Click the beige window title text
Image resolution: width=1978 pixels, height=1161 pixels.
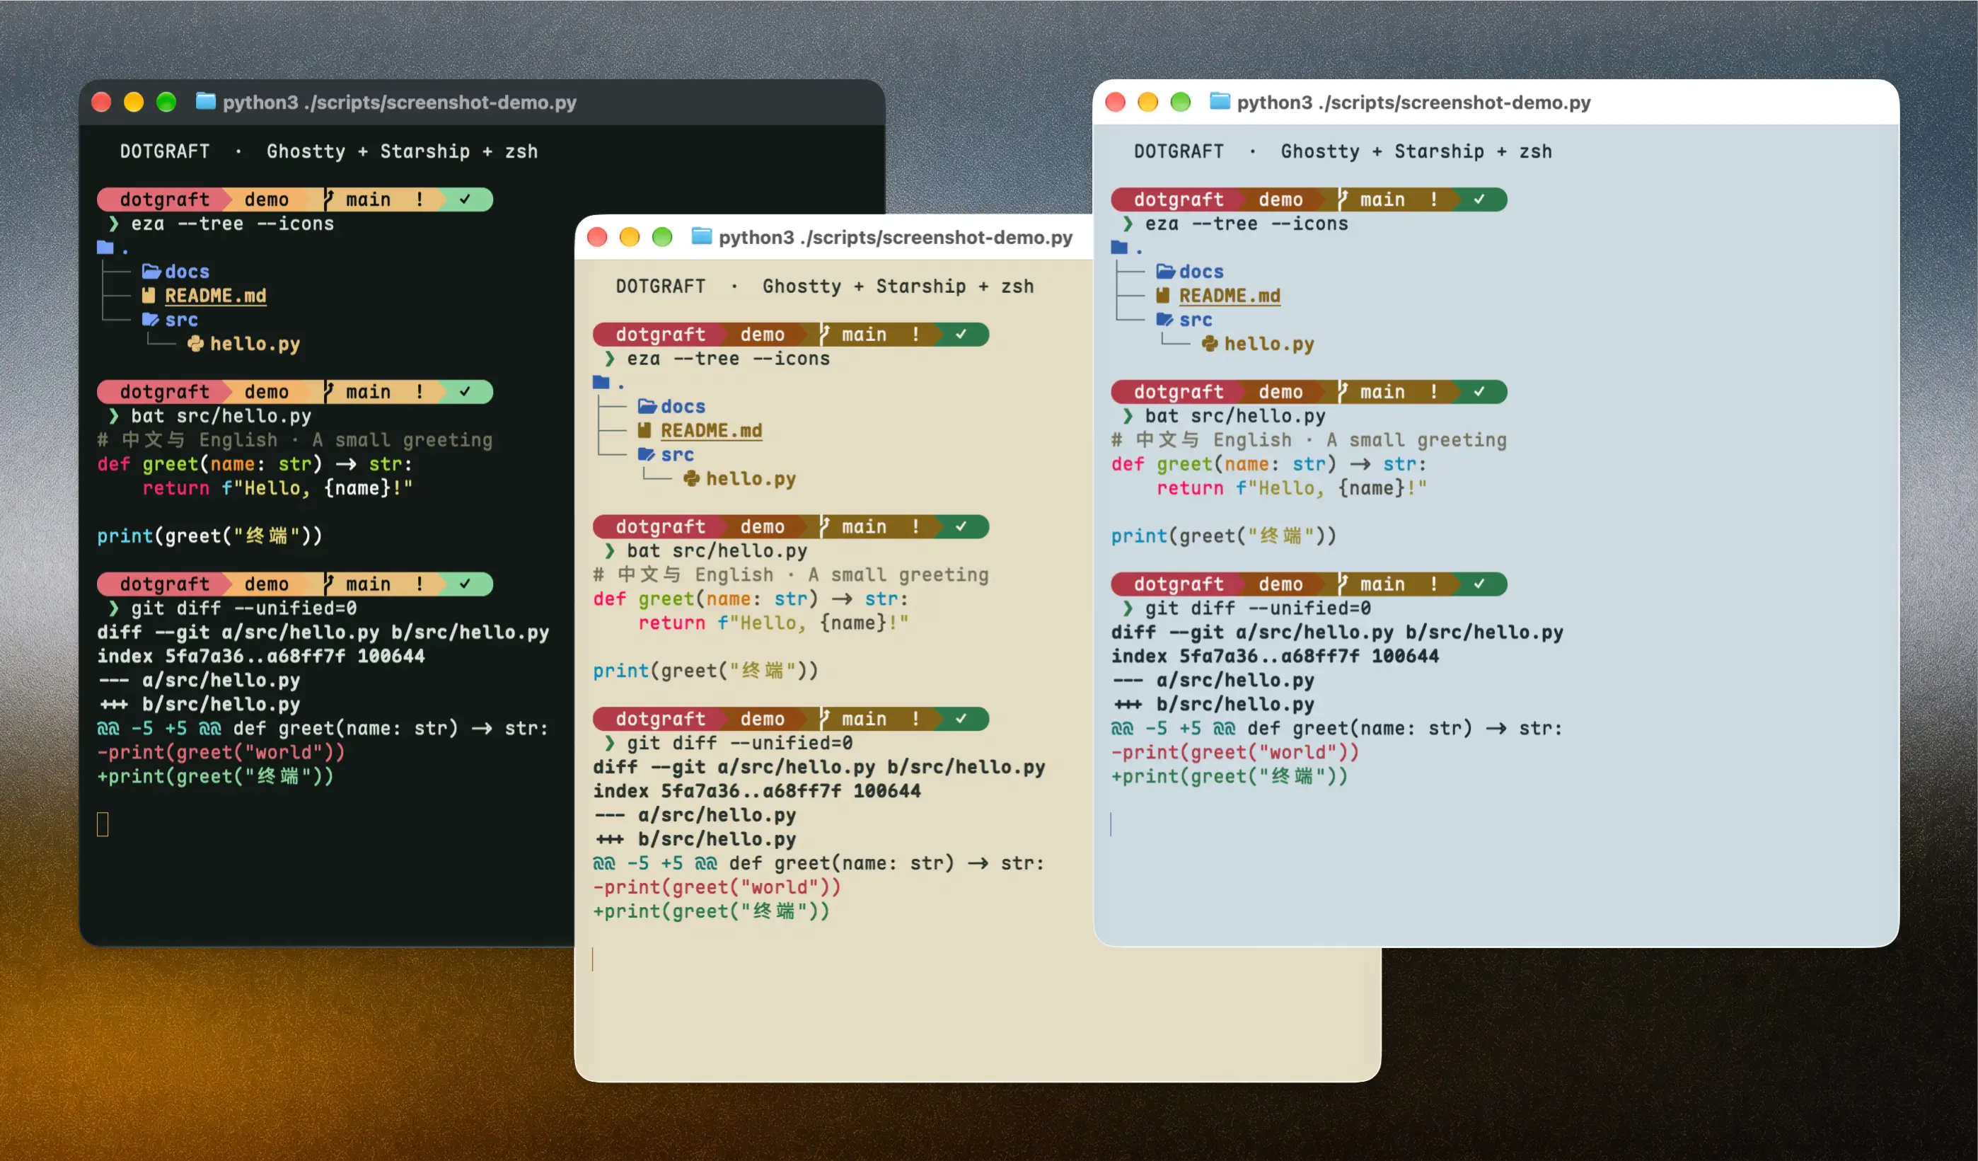coord(896,237)
